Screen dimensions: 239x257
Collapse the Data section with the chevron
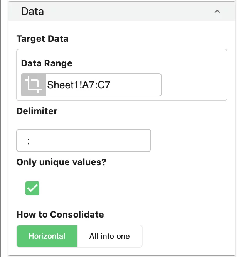[217, 12]
